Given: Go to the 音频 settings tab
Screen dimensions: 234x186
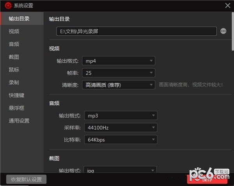Looking at the screenshot, I should 14,44.
